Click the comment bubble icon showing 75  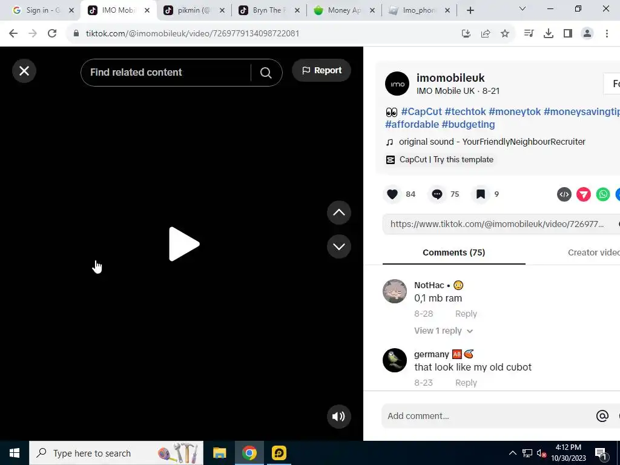pyautogui.click(x=437, y=194)
